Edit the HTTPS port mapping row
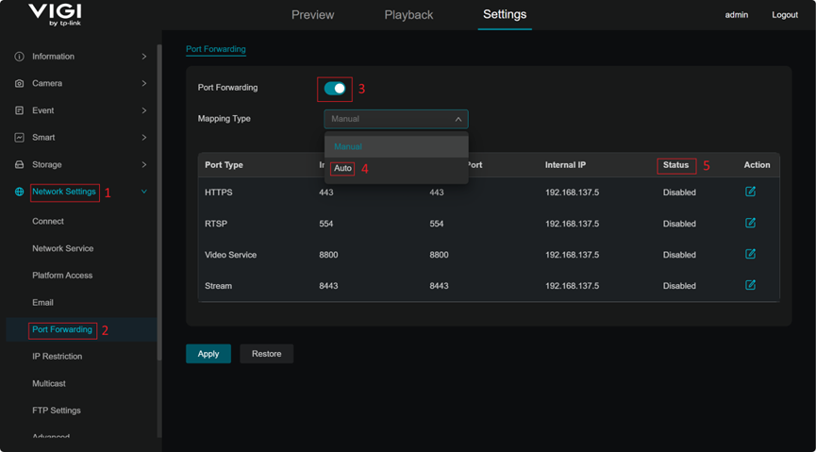 [750, 192]
